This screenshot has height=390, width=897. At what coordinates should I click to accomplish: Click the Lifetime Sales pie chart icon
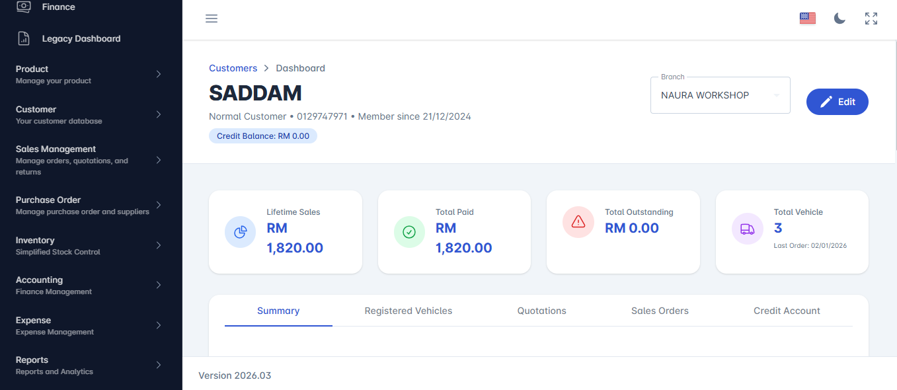[x=240, y=232]
